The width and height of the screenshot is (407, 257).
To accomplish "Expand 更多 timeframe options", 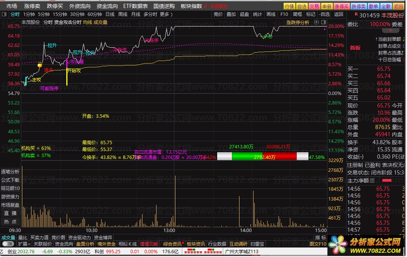I will tap(166, 14).
